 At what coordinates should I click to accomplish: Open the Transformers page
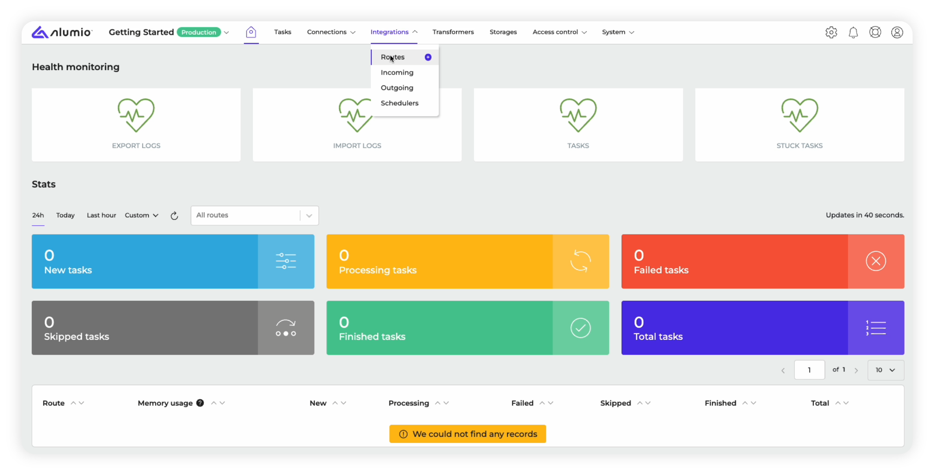pyautogui.click(x=453, y=32)
